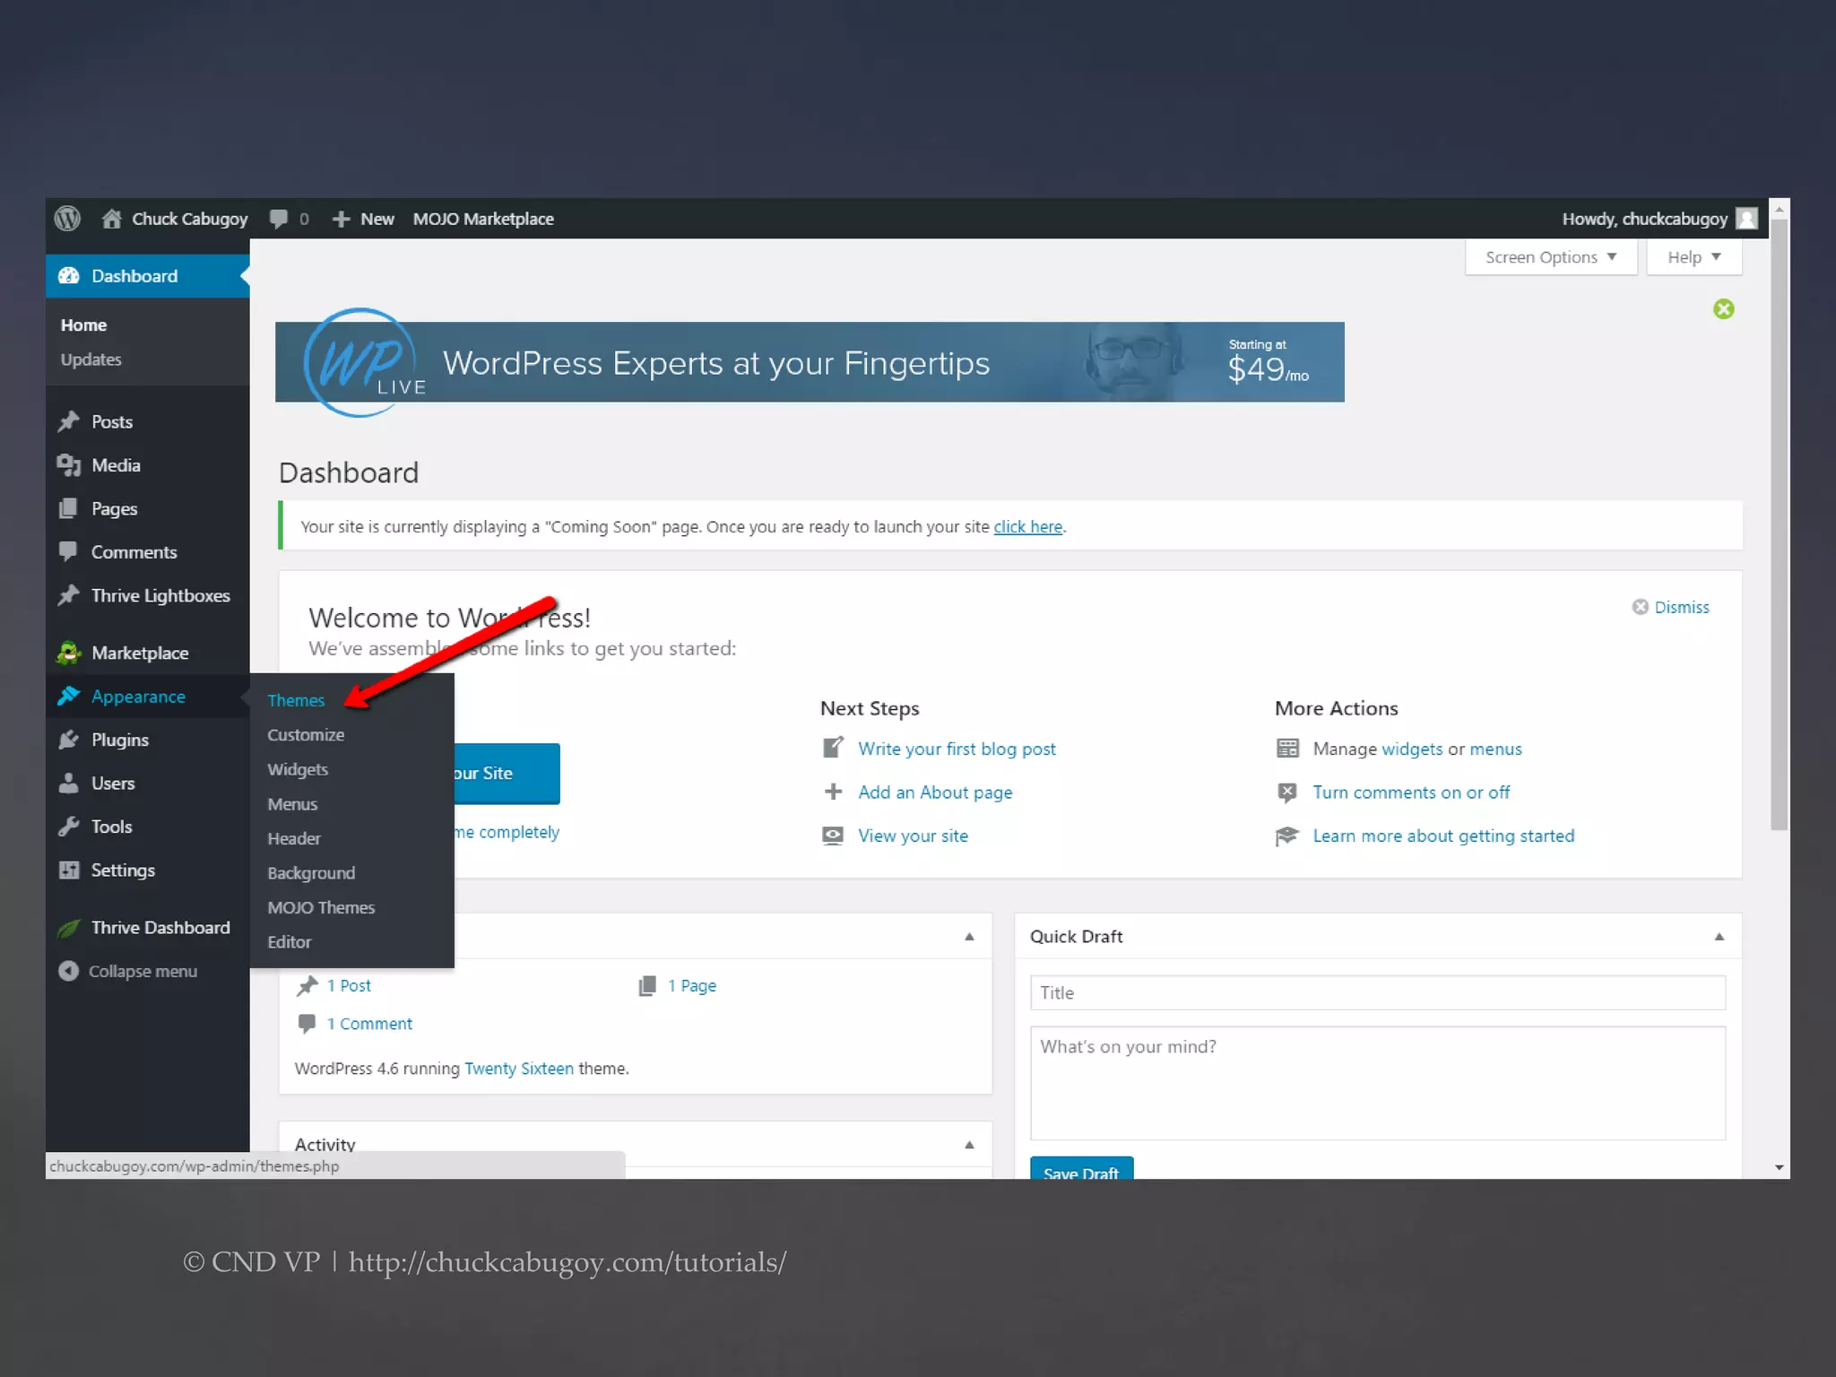Viewport: 1836px width, 1377px height.
Task: Open MOJO Marketplace in admin bar
Action: click(x=483, y=219)
